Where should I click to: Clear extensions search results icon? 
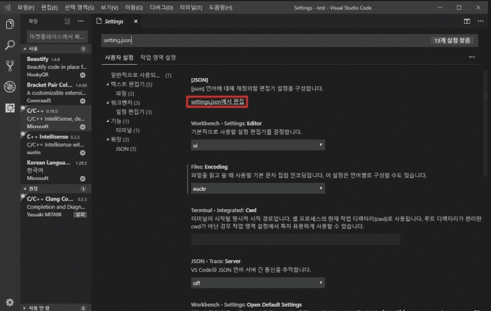pyautogui.click(x=67, y=21)
